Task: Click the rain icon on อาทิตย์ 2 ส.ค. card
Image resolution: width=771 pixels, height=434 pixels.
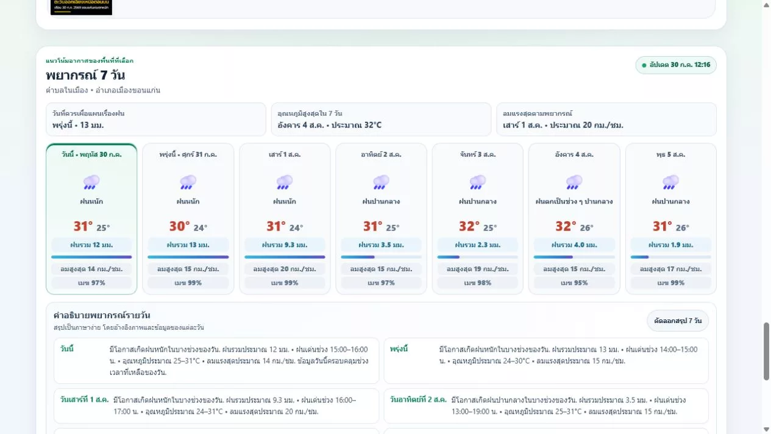Action: [381, 182]
